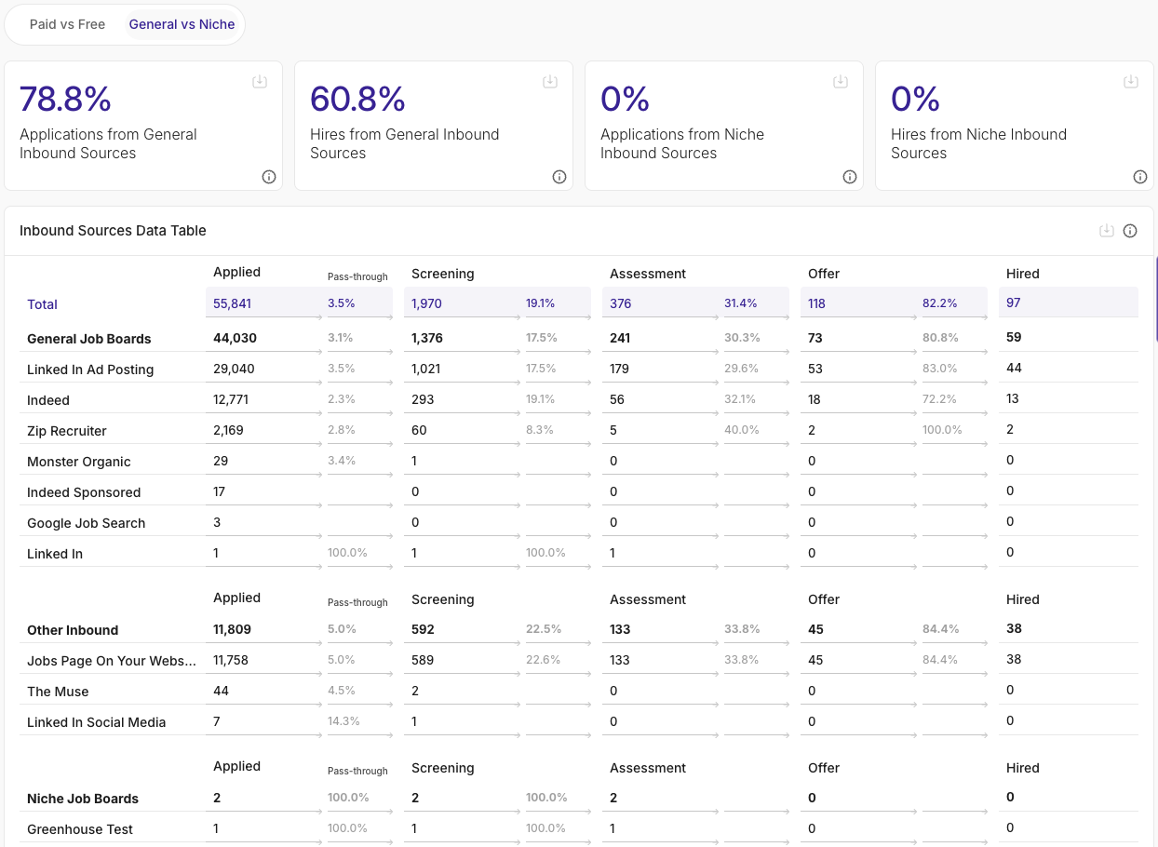Click the Linked In Ad Posting source
This screenshot has width=1158, height=847.
pyautogui.click(x=90, y=370)
